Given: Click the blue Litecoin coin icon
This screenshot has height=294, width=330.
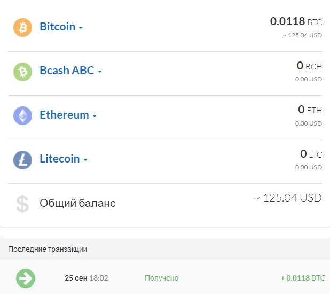Looking at the screenshot, I should (x=22, y=159).
